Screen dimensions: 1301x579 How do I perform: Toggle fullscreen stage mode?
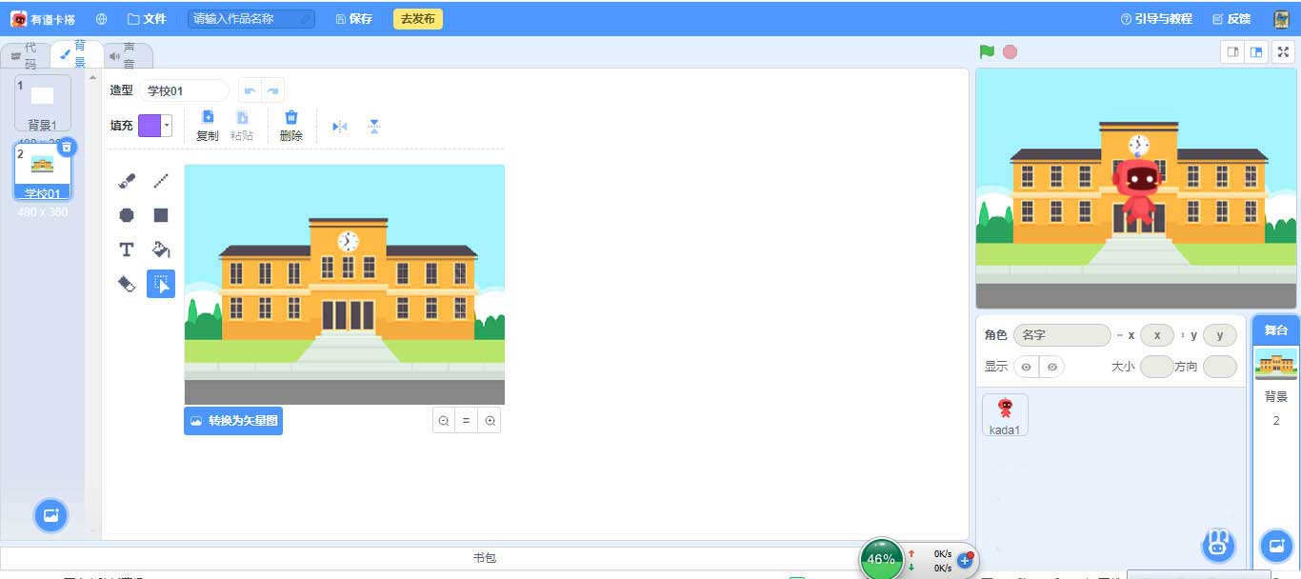(x=1283, y=53)
